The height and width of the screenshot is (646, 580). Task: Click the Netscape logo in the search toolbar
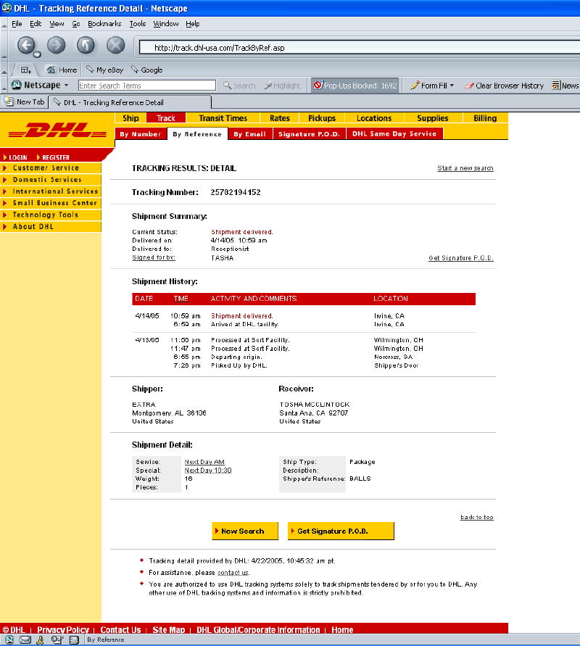pyautogui.click(x=17, y=86)
